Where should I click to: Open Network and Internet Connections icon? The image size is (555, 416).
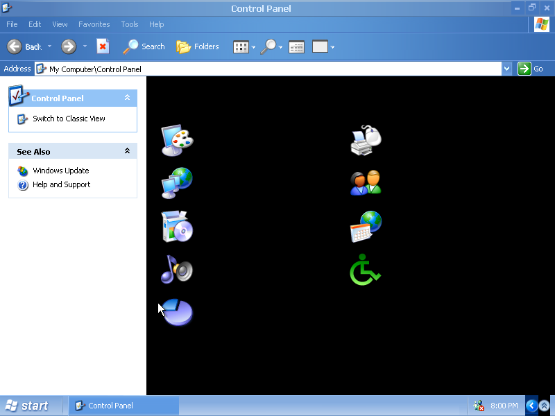point(177,183)
